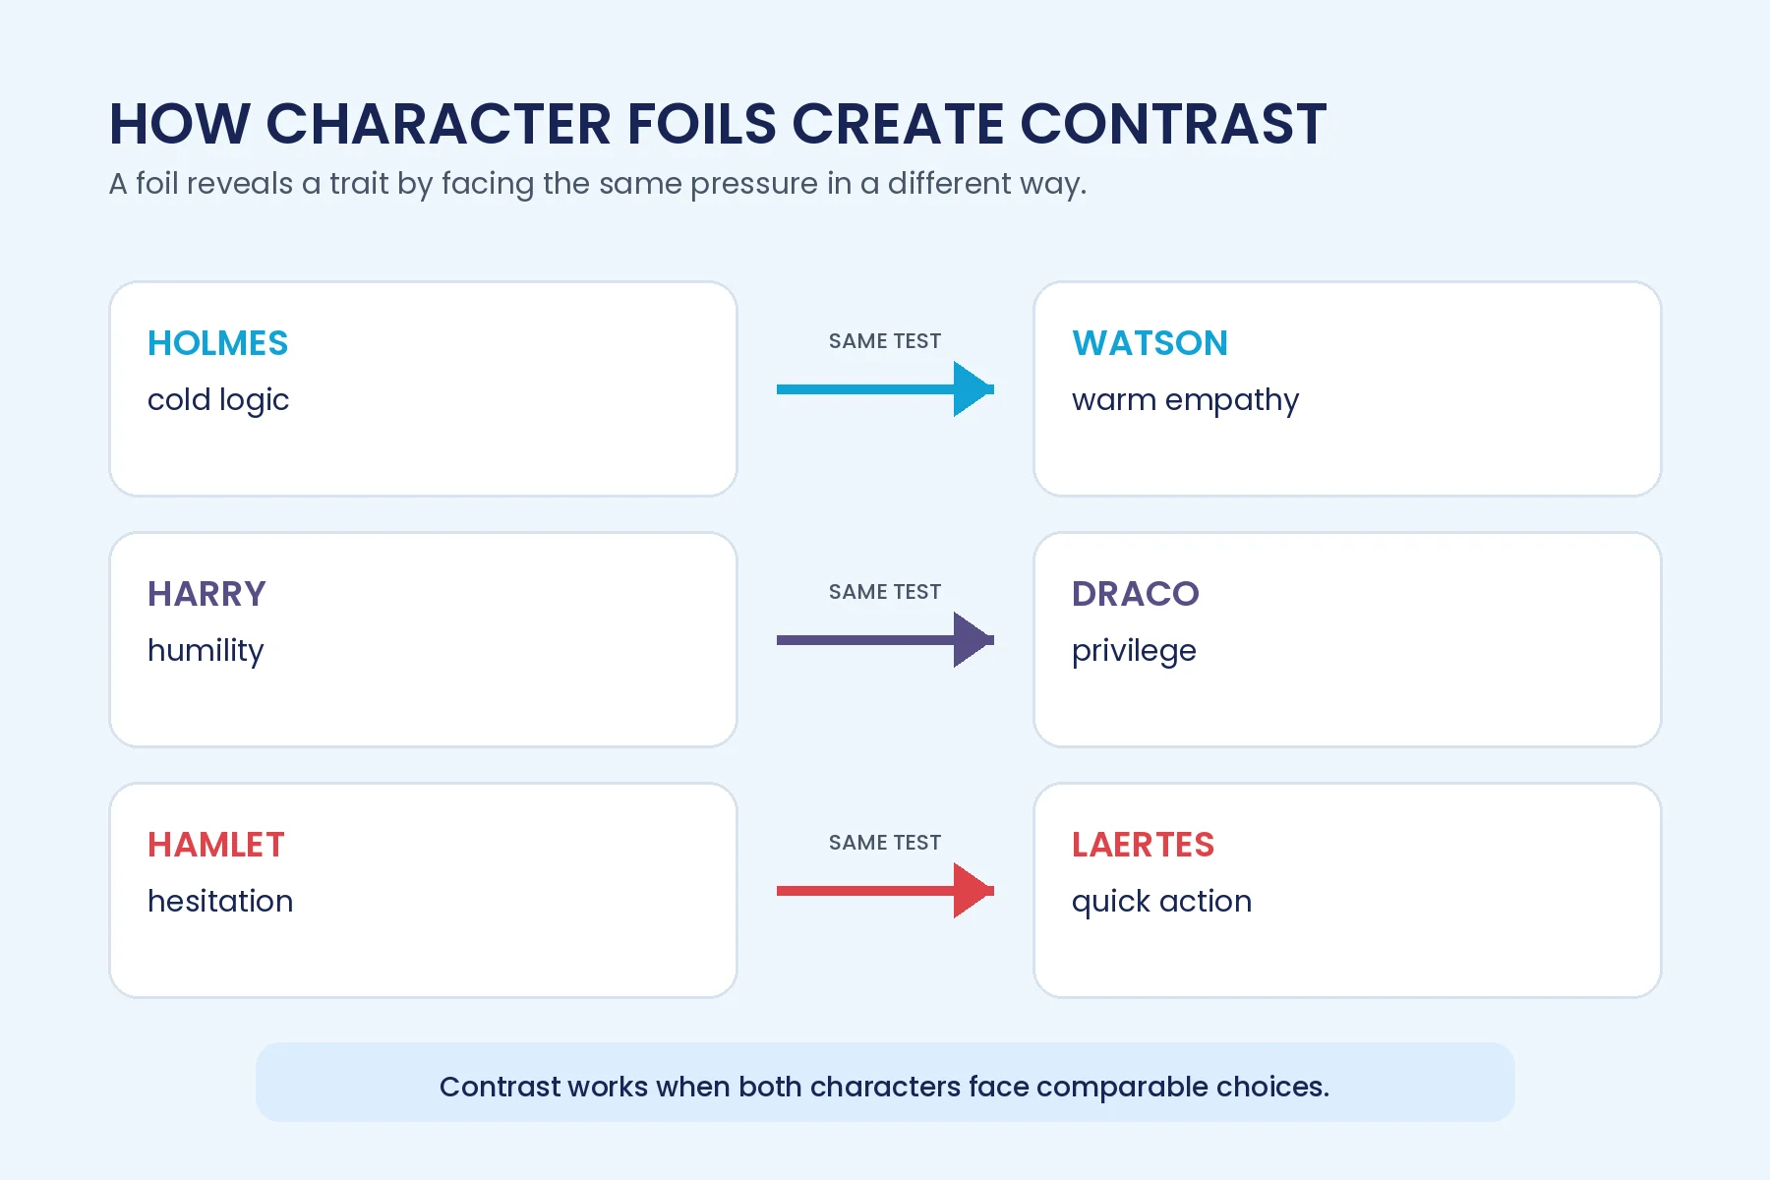Select the LAERTES heading

(1143, 845)
